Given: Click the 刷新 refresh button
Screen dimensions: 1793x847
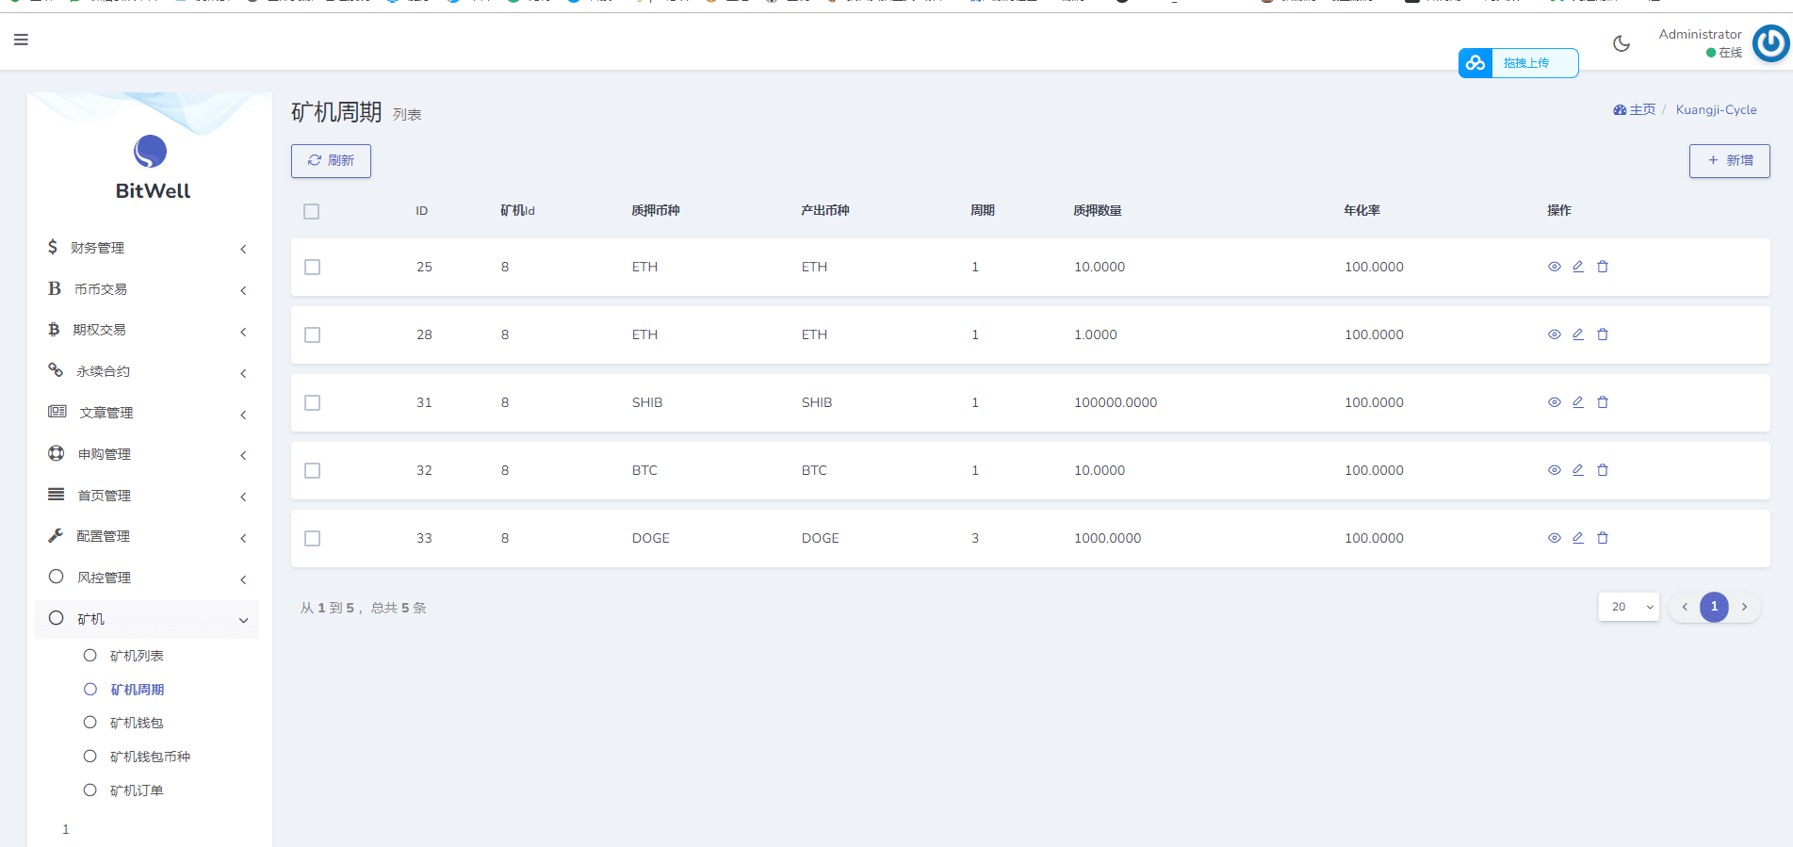Looking at the screenshot, I should [x=331, y=161].
